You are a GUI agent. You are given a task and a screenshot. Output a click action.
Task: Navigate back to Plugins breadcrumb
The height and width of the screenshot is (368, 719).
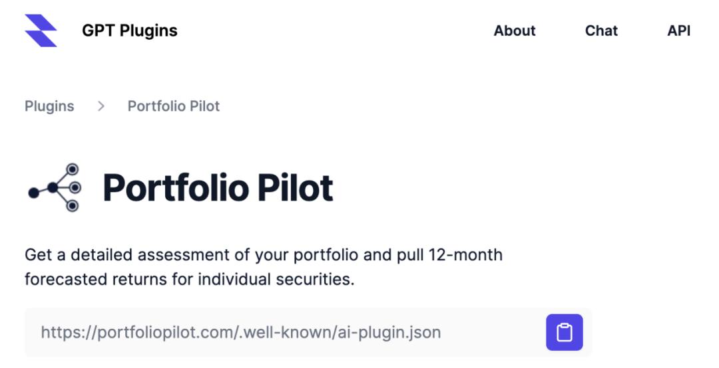coord(49,106)
